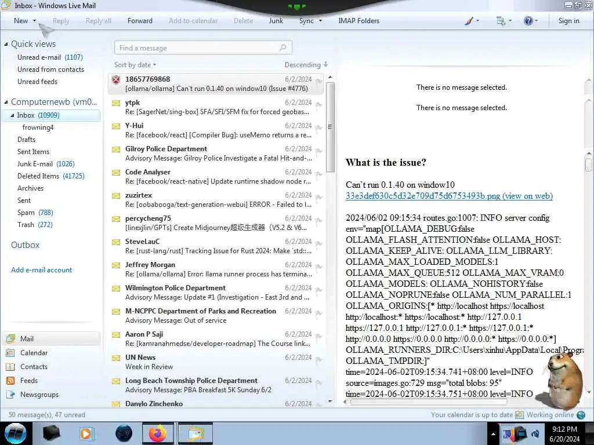Flag the SteveLauC message
The image size is (594, 445).
[x=318, y=244]
